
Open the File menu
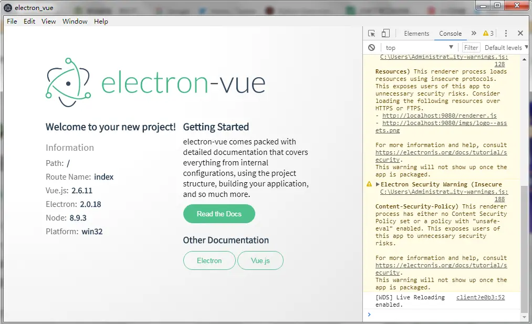12,22
